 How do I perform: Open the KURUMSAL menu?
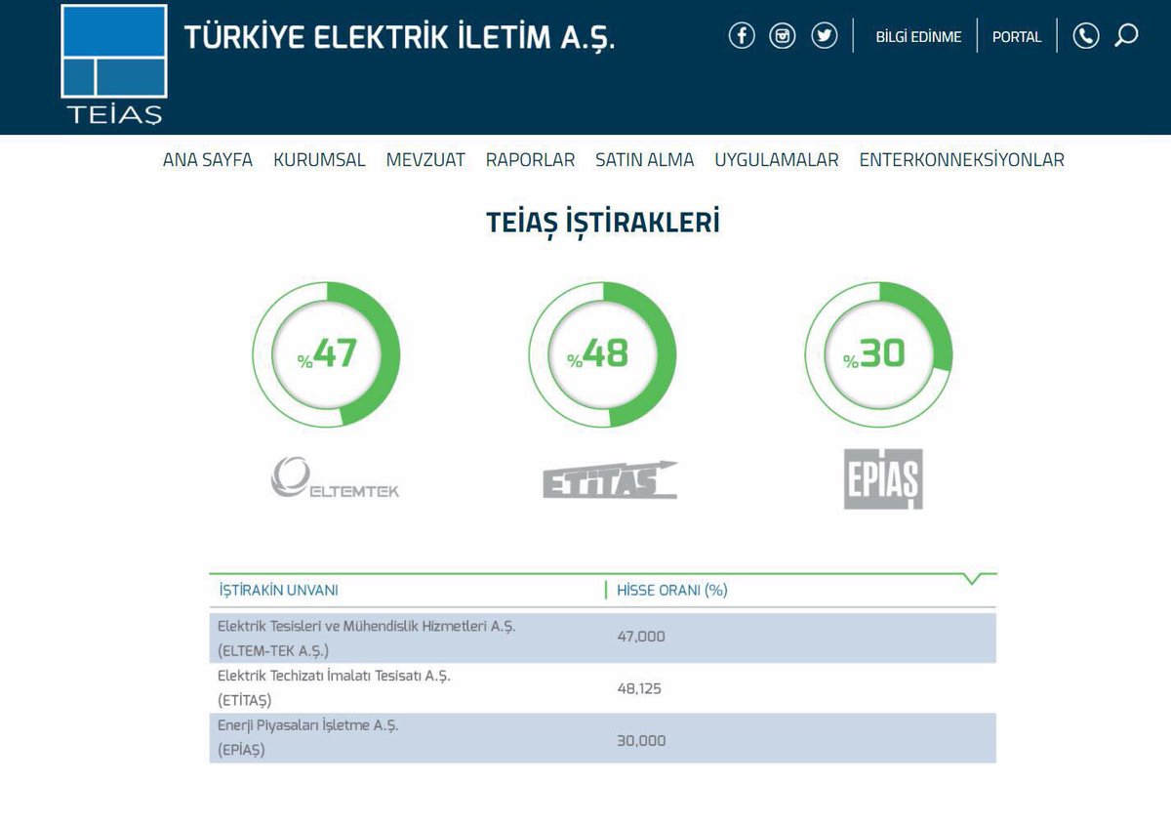pos(319,160)
